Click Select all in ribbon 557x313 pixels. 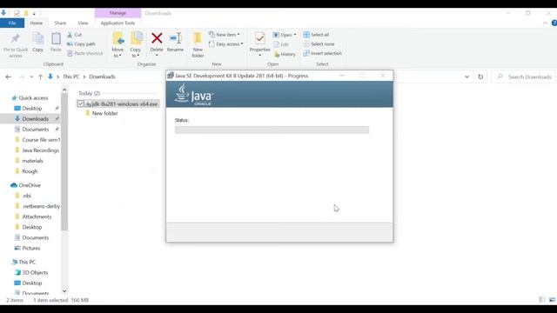(316, 35)
